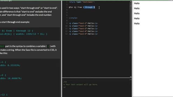Click 'Your test output will go here' text

82,84
